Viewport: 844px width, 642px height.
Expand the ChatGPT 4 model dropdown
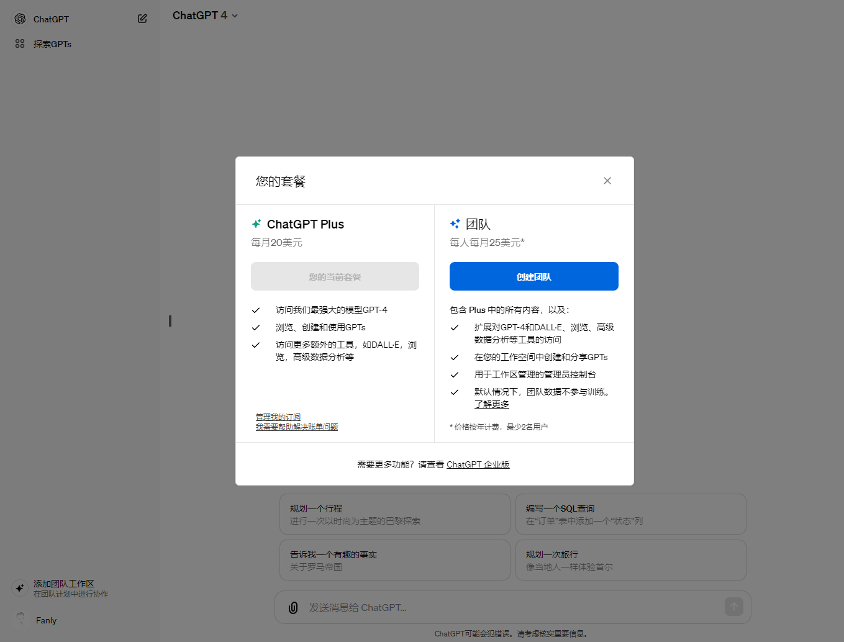coord(206,16)
